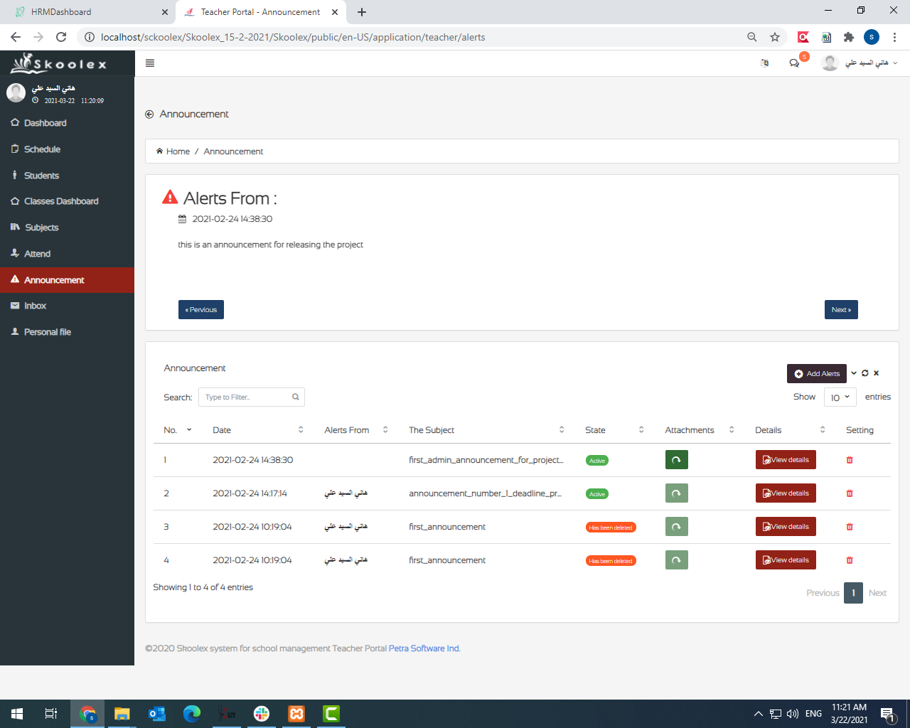Switch to the HRMDashboard browser tab
The image size is (910, 728).
87,12
